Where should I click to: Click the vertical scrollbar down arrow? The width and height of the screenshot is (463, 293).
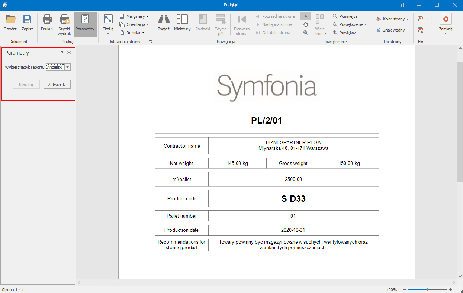coord(460,276)
